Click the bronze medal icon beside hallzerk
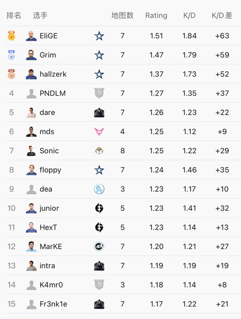 click(x=11, y=74)
